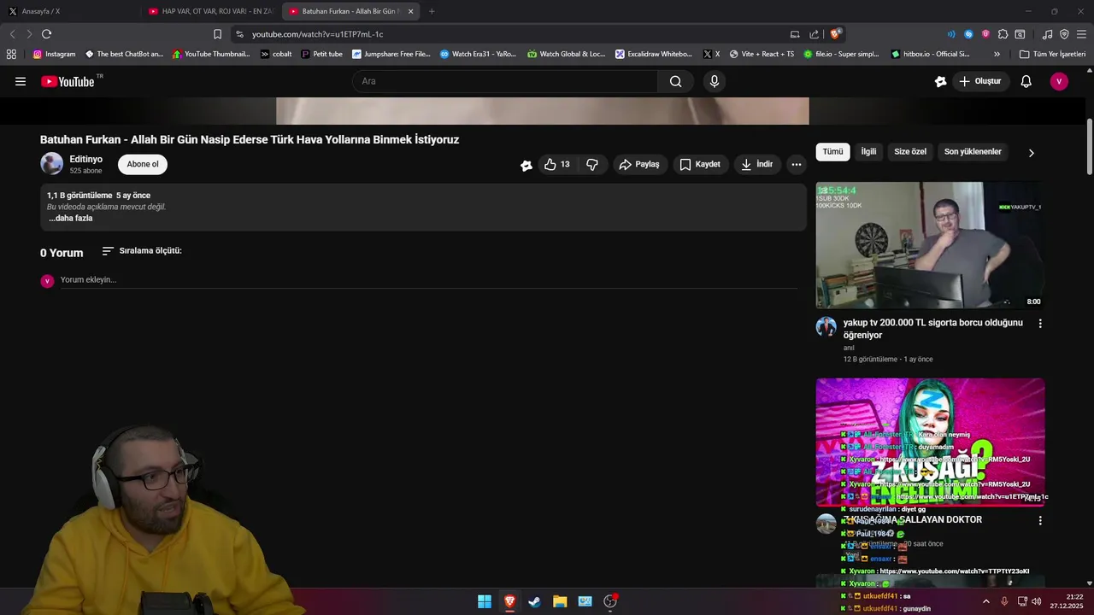The width and height of the screenshot is (1094, 615).
Task: Start voice search with microphone icon
Action: tap(715, 81)
